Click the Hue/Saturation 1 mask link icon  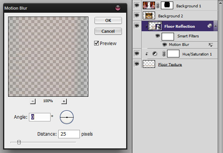pos(164,54)
